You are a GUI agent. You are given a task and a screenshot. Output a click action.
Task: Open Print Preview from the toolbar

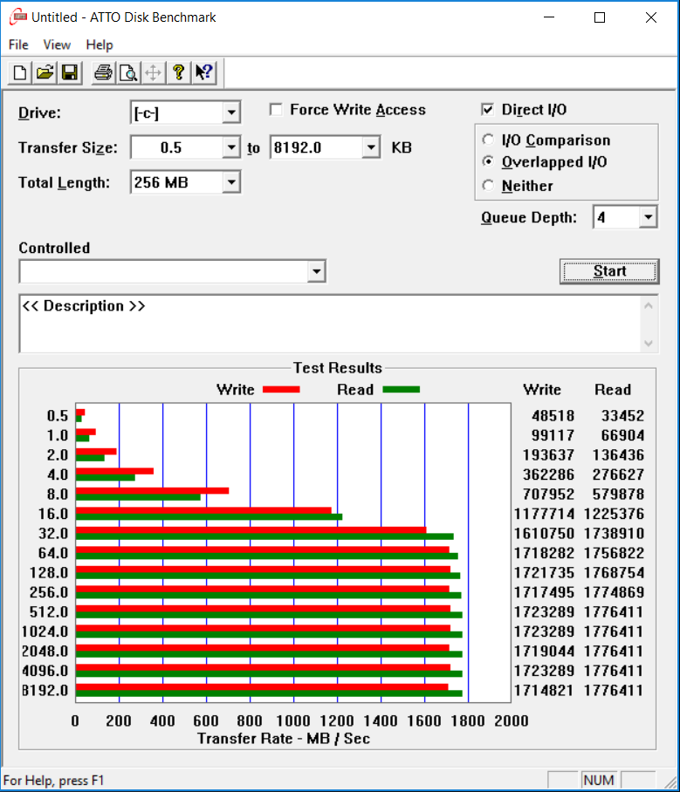click(128, 72)
